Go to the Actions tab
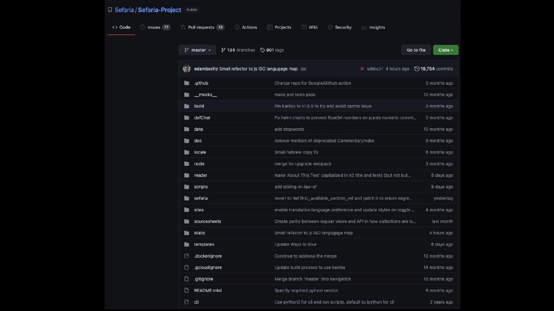This screenshot has height=311, width=554. 246,27
